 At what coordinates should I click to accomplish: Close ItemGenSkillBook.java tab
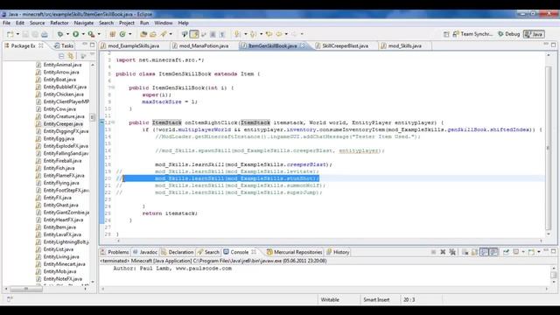point(303,45)
